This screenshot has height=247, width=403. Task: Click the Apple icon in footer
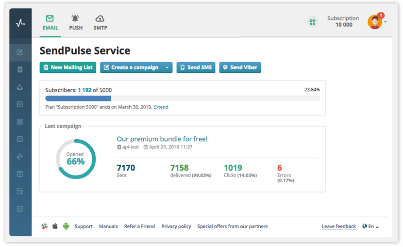pyautogui.click(x=55, y=226)
